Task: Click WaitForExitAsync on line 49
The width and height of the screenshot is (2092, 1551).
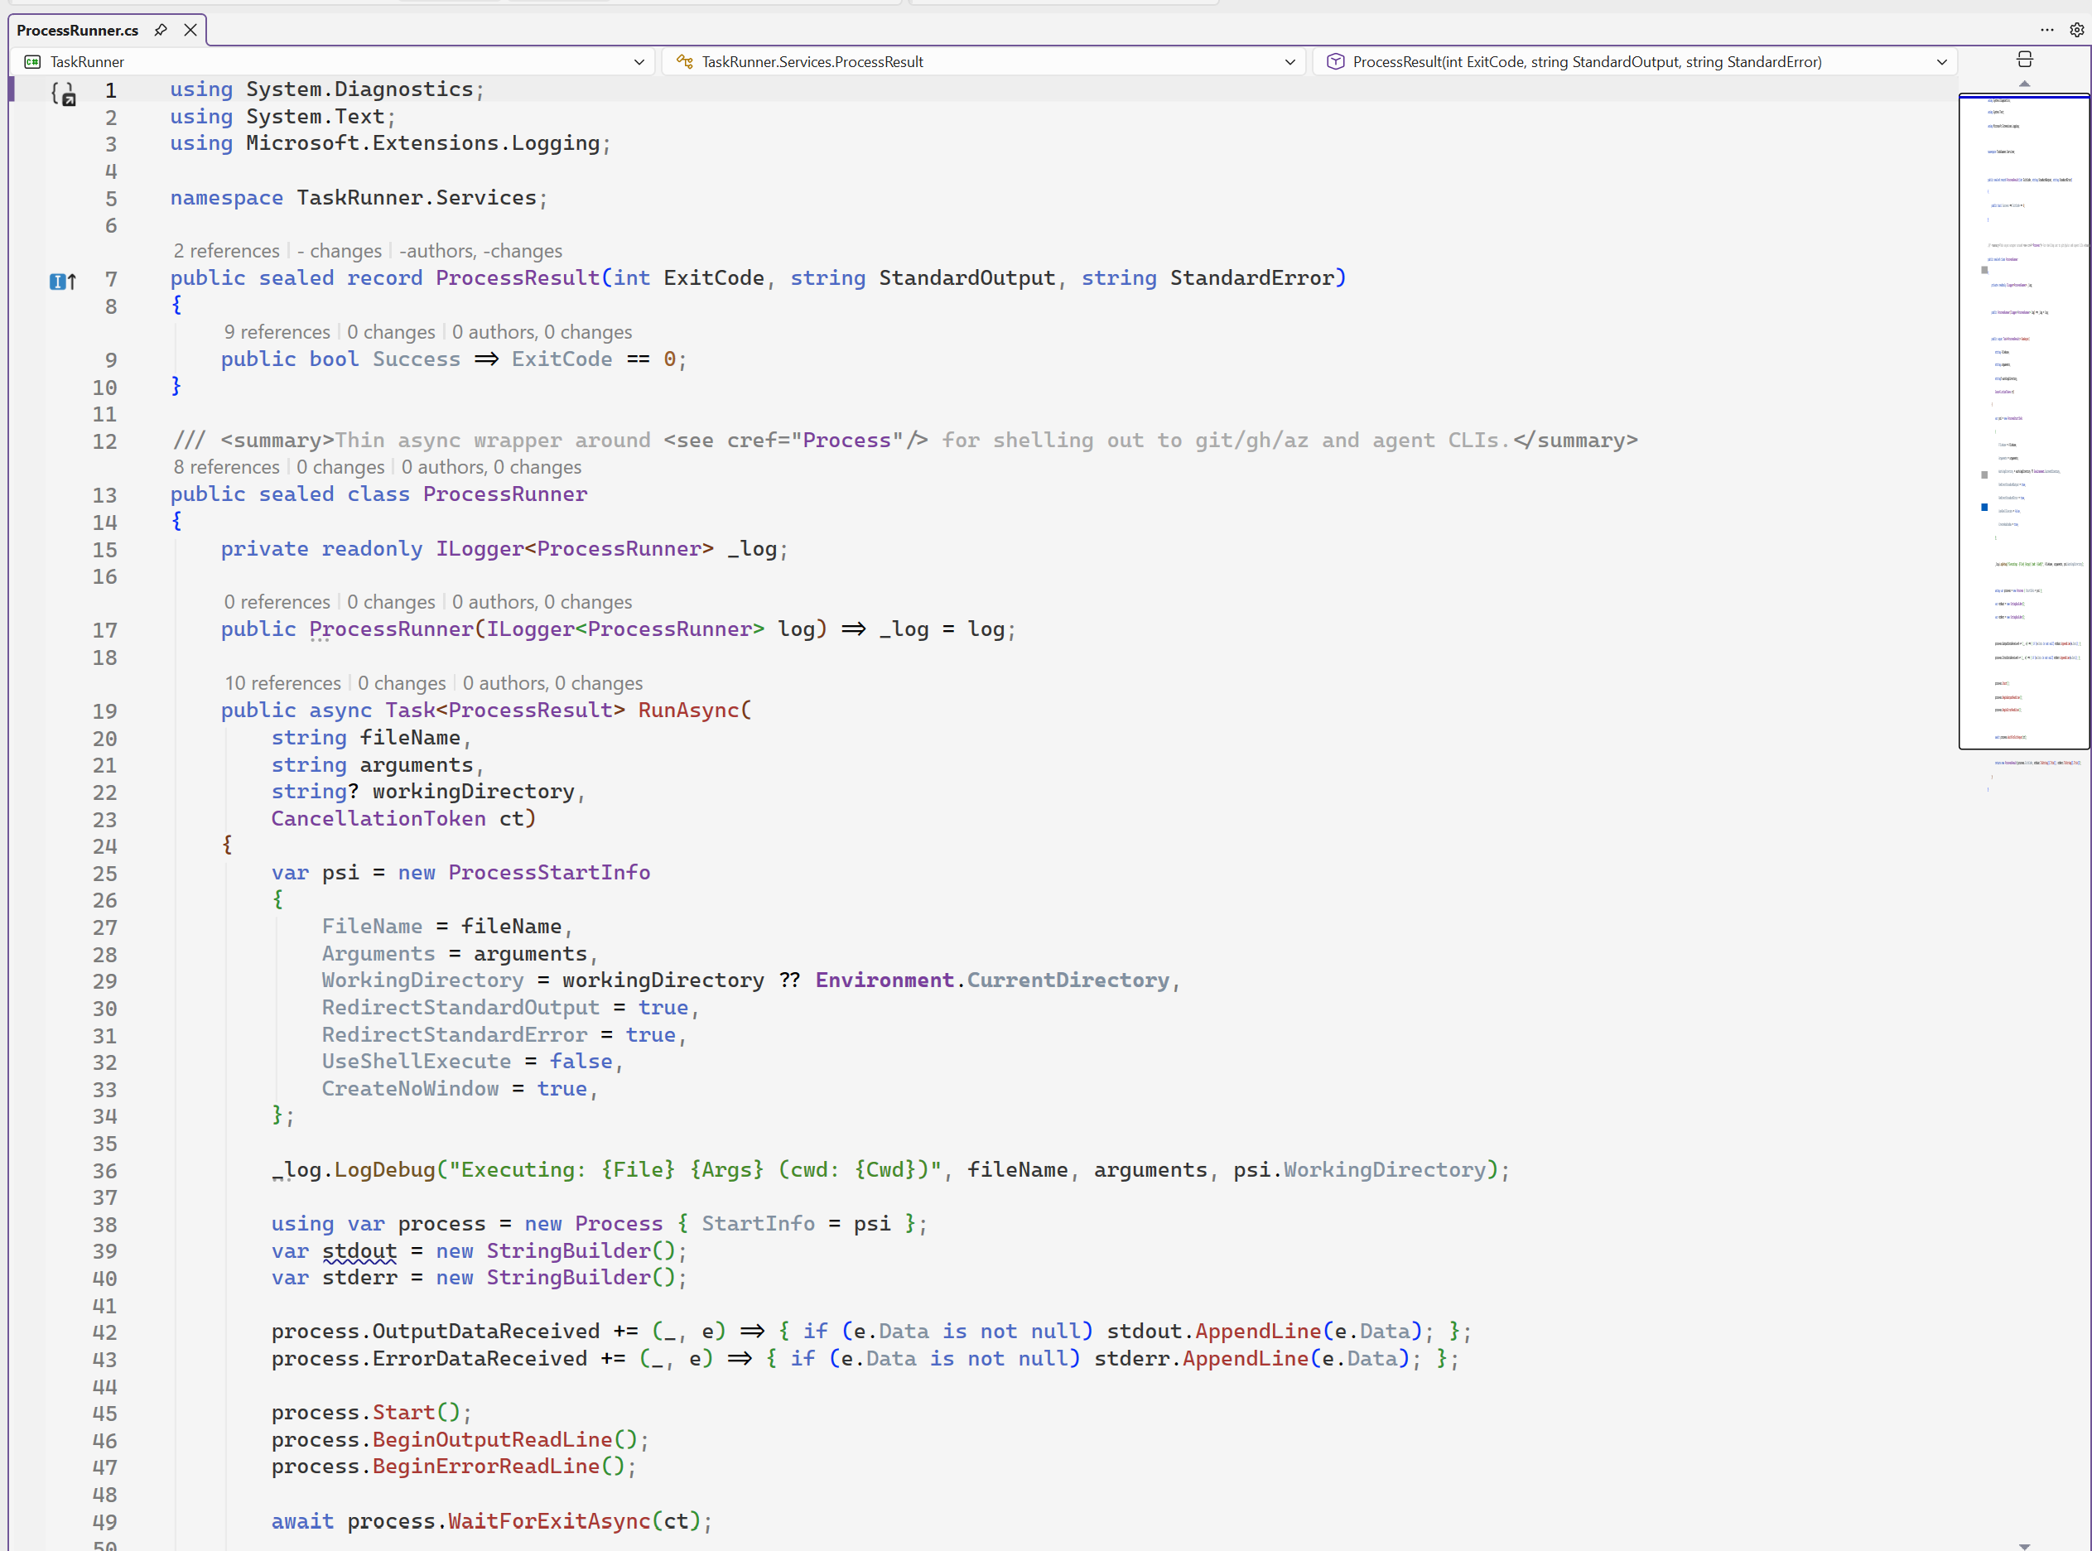Action: (549, 1522)
